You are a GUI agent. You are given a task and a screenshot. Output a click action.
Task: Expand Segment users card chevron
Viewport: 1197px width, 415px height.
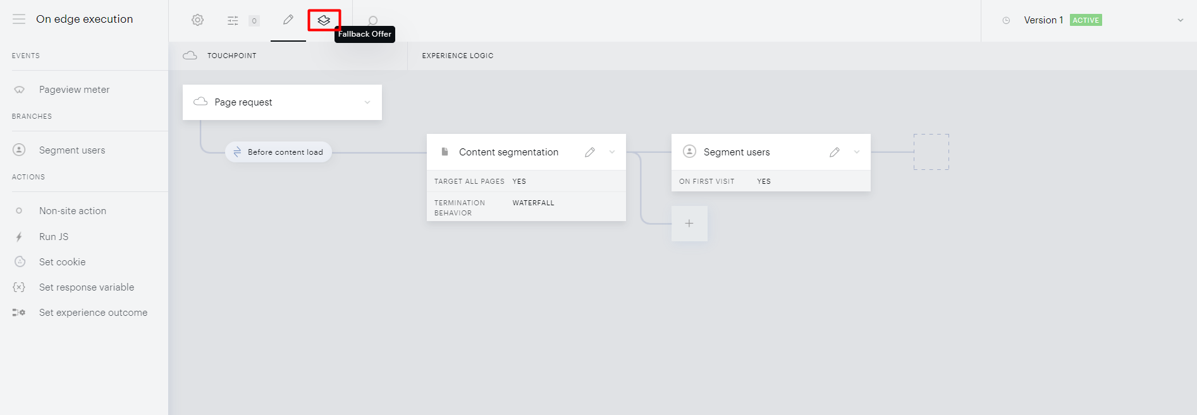pyautogui.click(x=857, y=152)
